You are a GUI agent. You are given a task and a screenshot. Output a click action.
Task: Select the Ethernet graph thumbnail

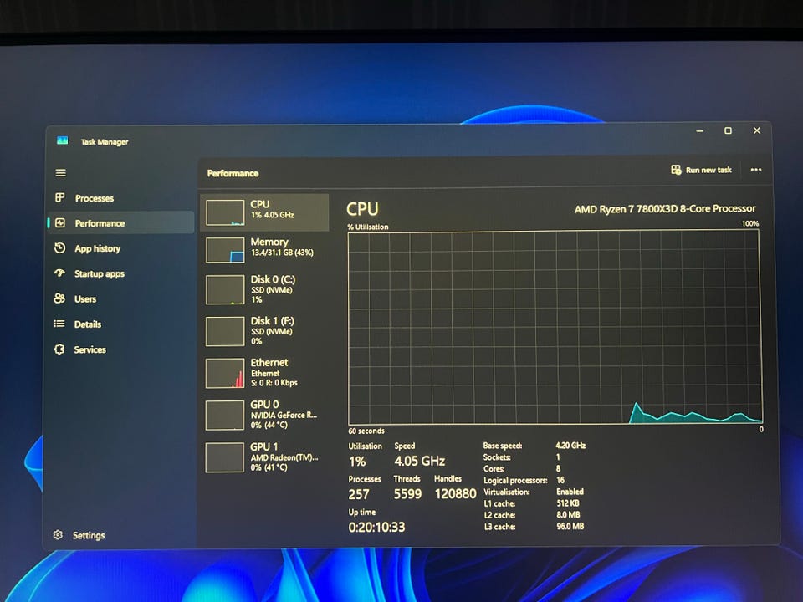[x=225, y=373]
